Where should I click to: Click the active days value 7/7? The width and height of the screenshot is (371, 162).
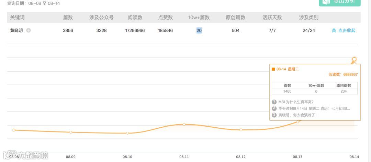[x=272, y=31]
